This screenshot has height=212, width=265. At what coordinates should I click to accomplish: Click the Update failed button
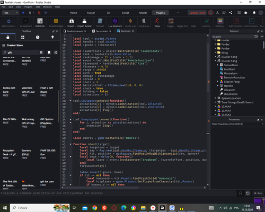click(197, 13)
